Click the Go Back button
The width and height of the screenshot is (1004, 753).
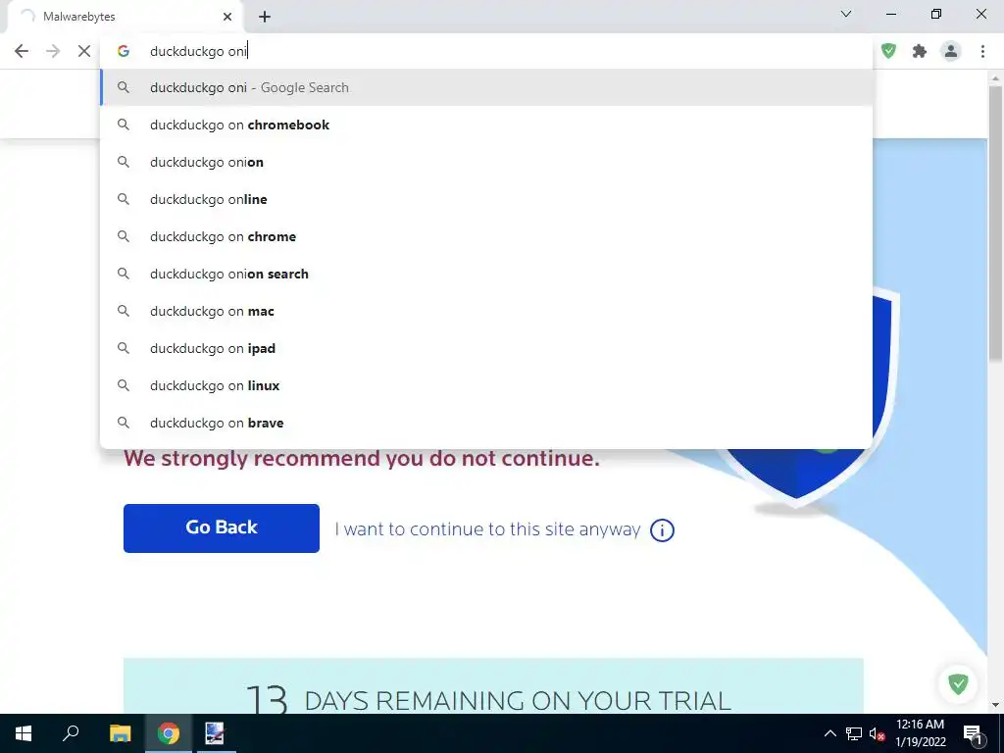coord(222,528)
